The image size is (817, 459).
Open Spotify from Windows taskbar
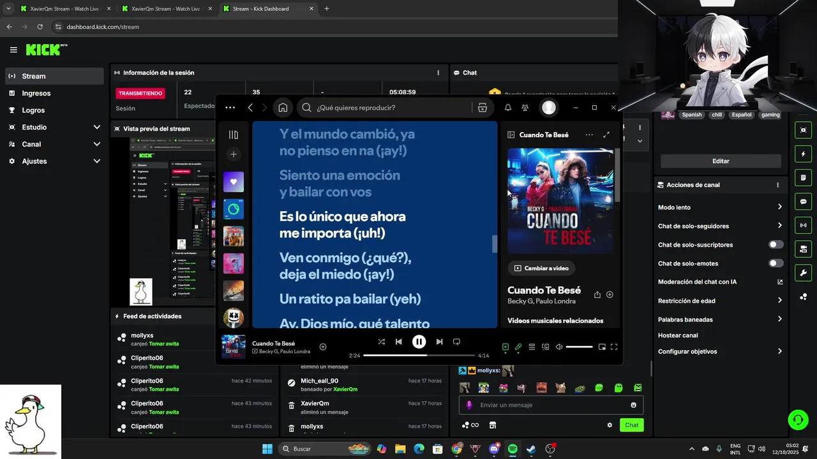[x=513, y=449]
